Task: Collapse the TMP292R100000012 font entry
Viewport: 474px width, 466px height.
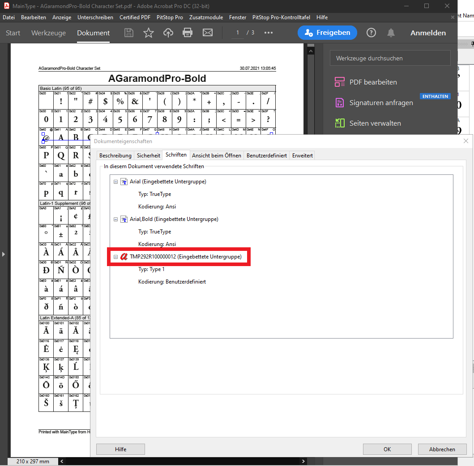Action: click(115, 257)
